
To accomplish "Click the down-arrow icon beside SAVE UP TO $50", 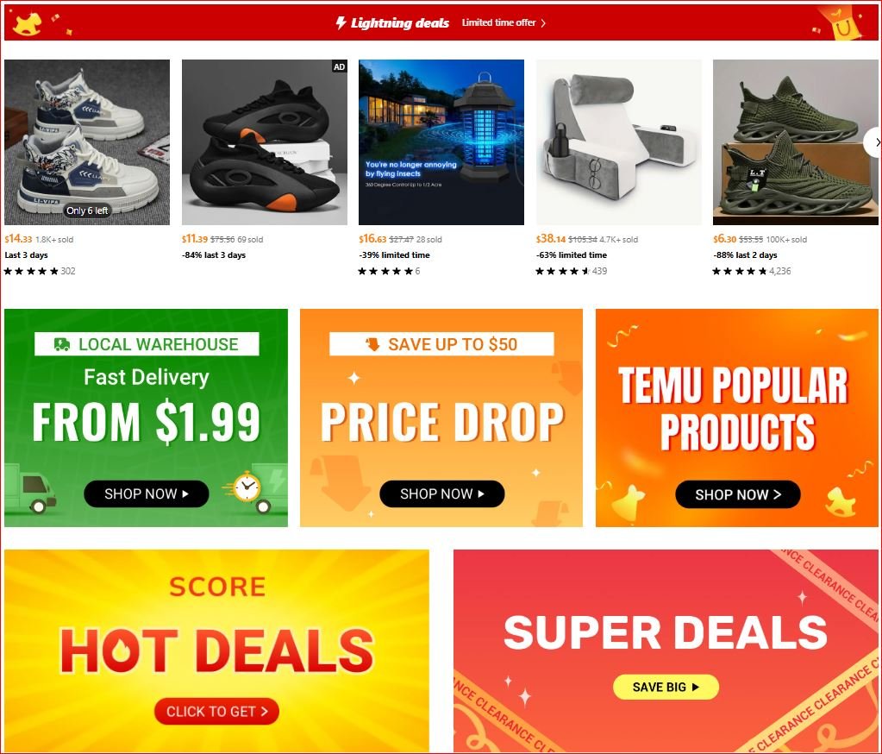I will click(372, 344).
